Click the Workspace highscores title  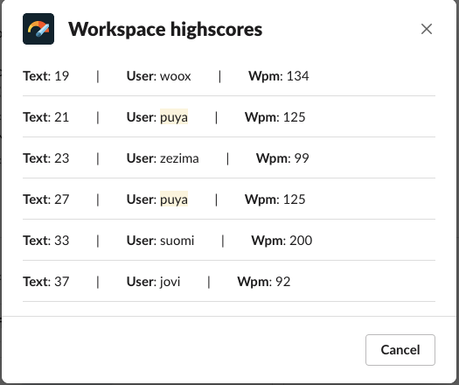click(x=165, y=29)
